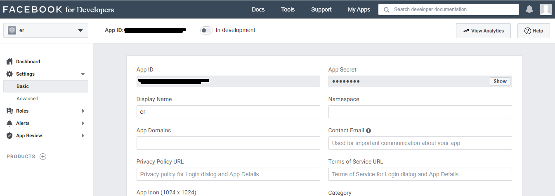Click the App Domains input field
Screen dimensions: 555x196
pos(228,143)
